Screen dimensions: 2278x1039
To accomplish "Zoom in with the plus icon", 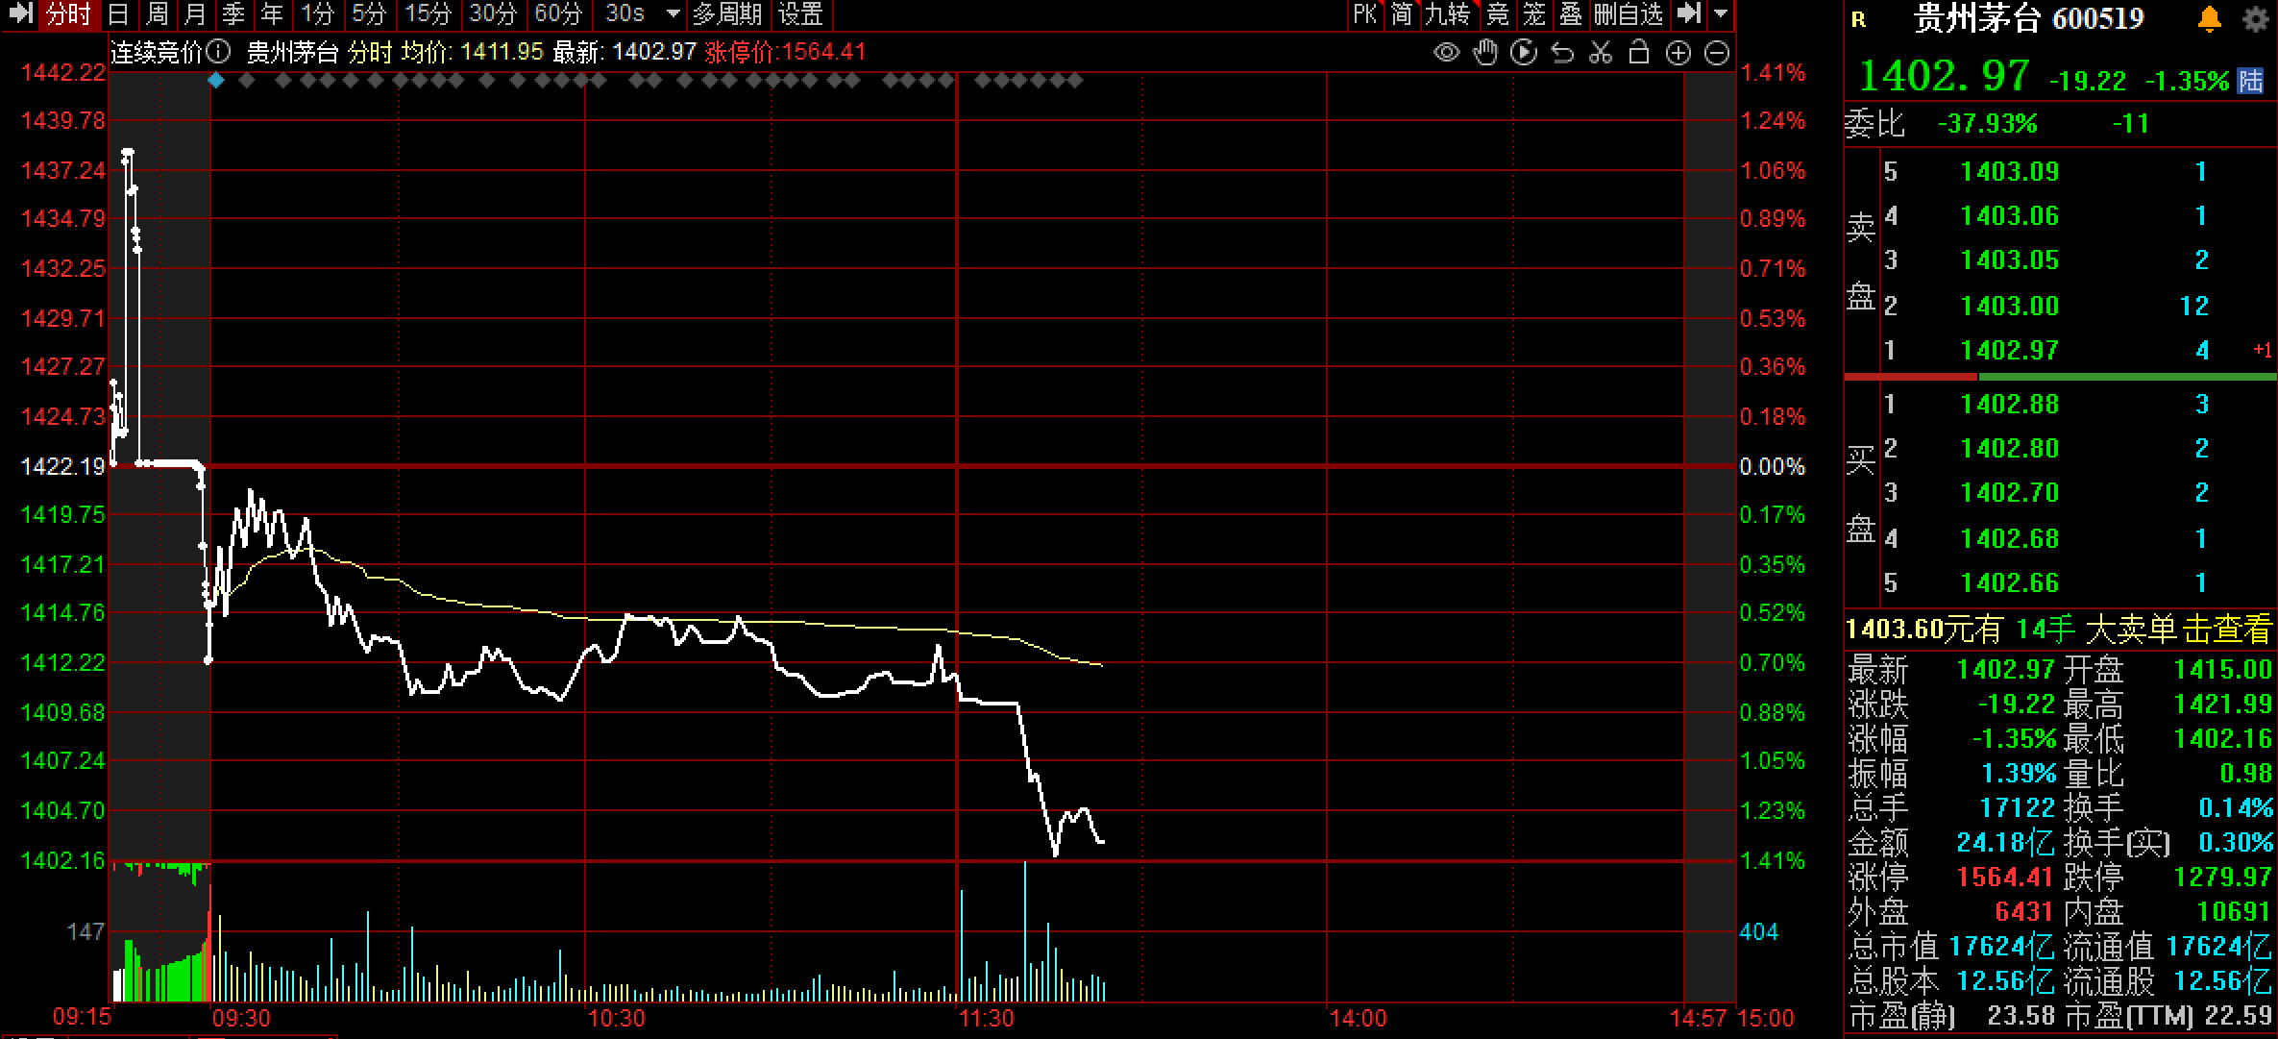I will point(1678,54).
